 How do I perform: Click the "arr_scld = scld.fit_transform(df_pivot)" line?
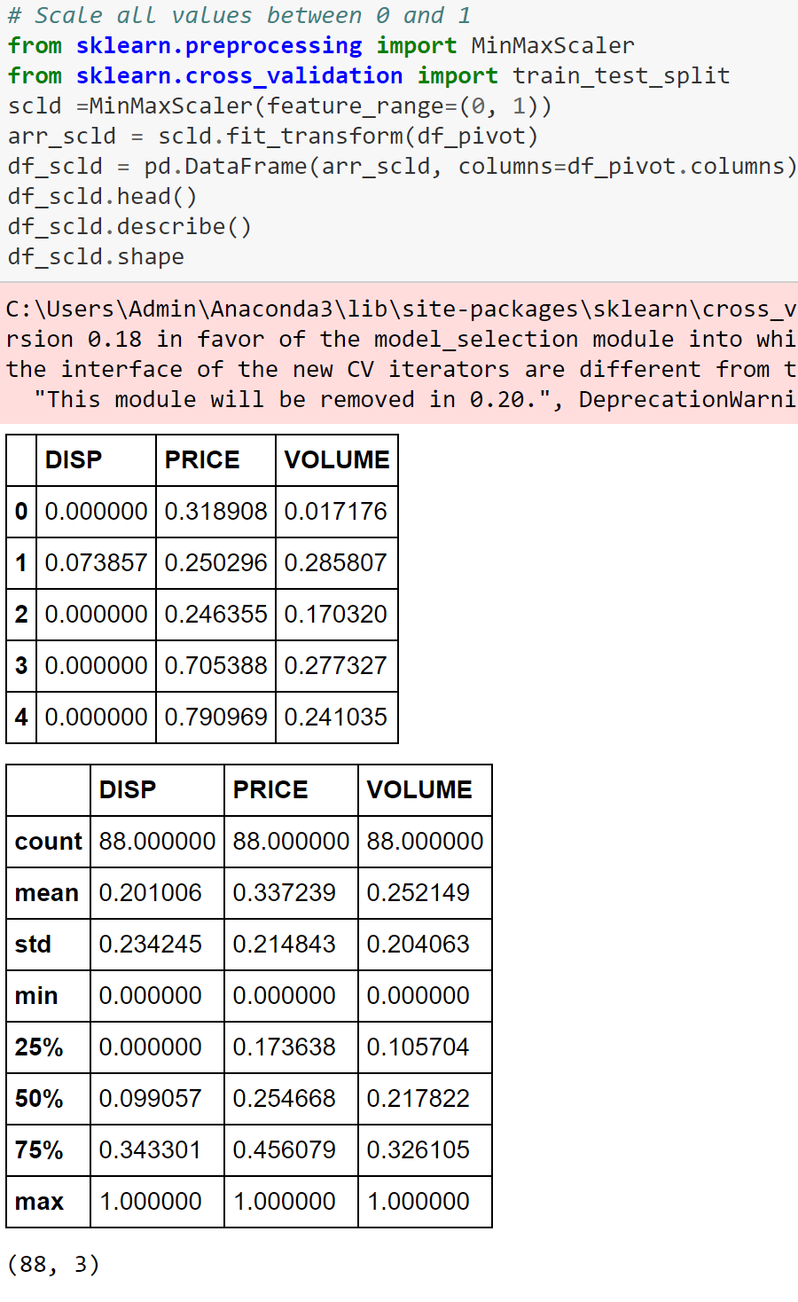[x=273, y=136]
